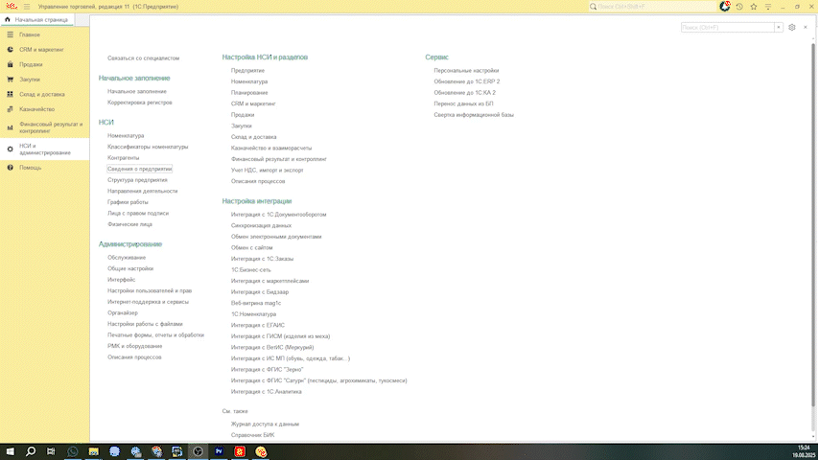
Task: Open Направления деятельности
Action: (142, 191)
